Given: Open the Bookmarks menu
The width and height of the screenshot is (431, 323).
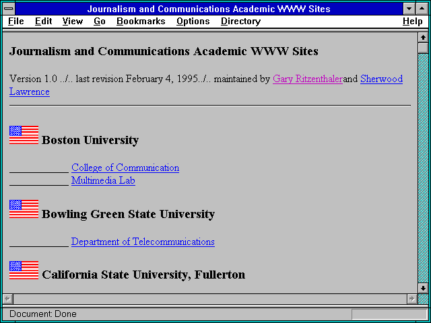Looking at the screenshot, I should click(x=141, y=22).
